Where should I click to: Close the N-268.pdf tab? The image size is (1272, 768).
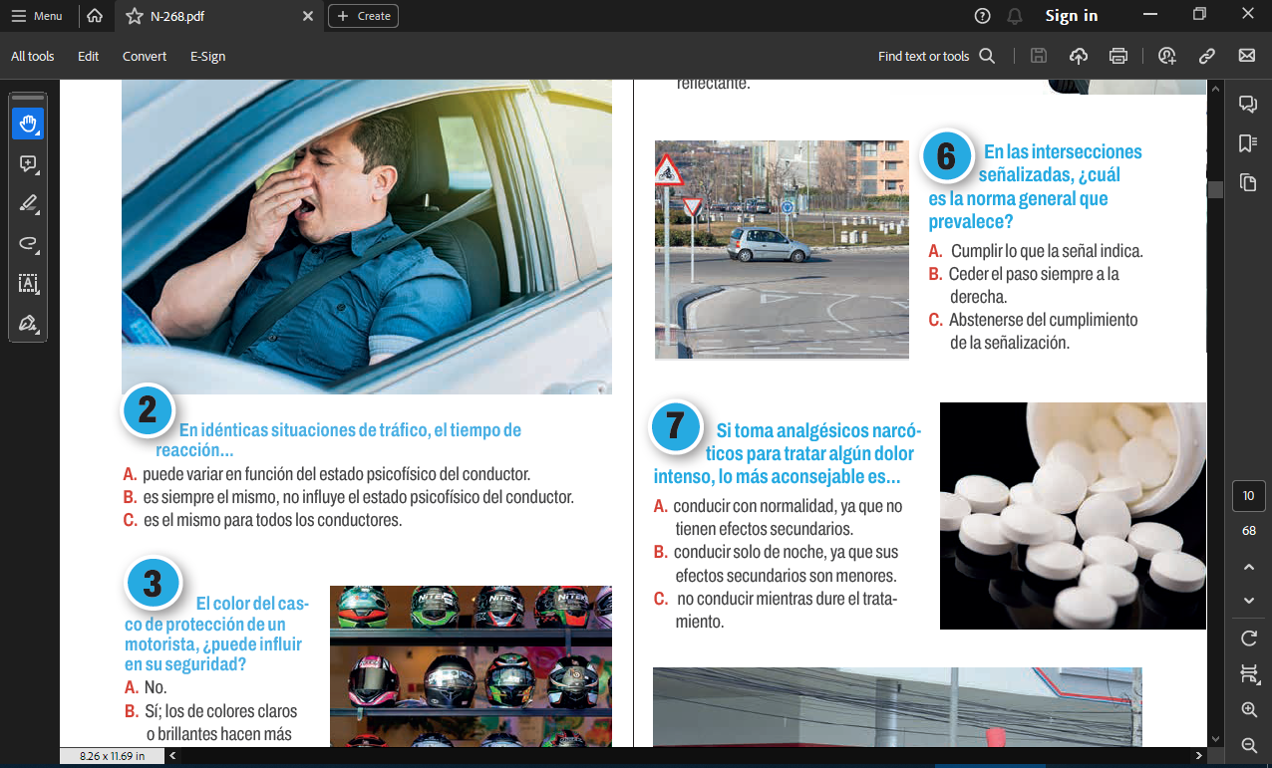[x=308, y=16]
